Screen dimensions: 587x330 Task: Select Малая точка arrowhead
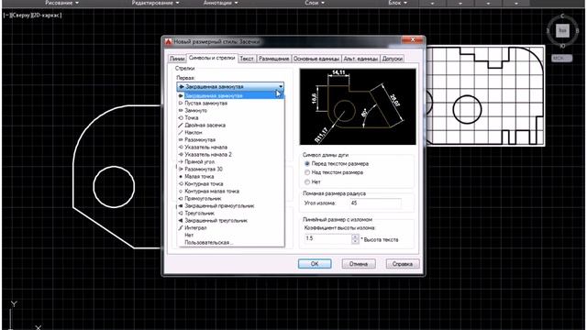(x=230, y=176)
